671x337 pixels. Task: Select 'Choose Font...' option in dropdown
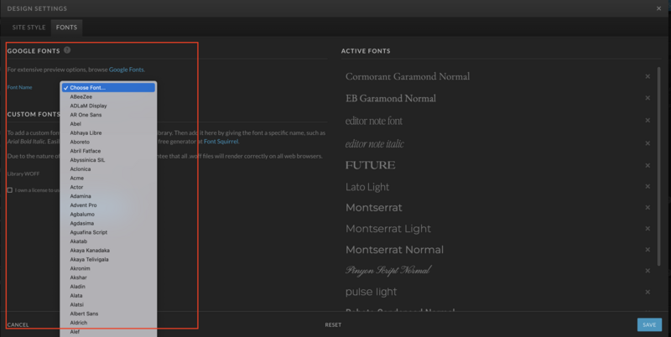point(108,88)
